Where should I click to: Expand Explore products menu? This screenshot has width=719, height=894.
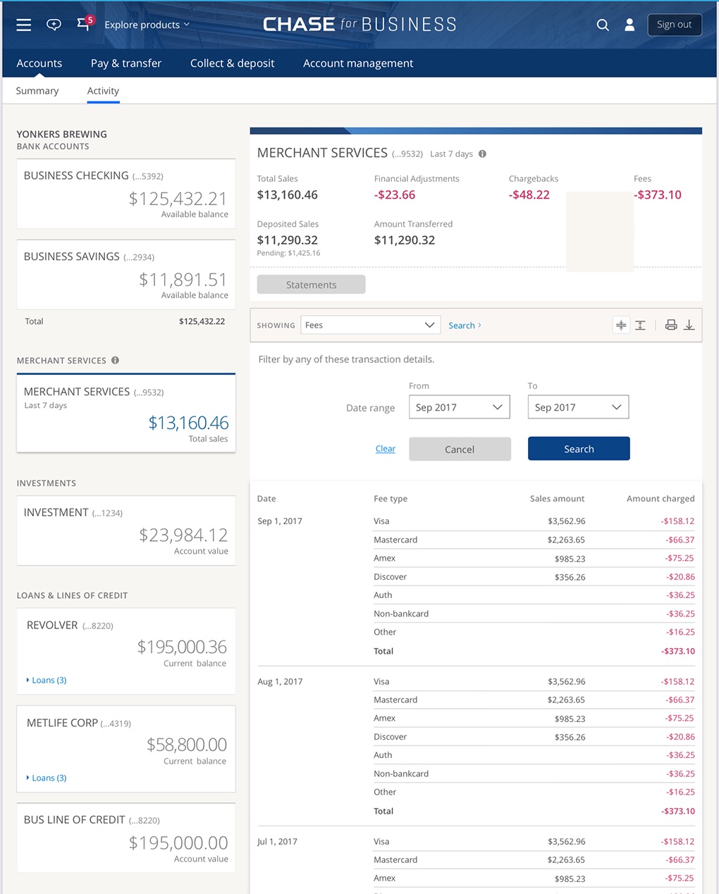(x=147, y=25)
